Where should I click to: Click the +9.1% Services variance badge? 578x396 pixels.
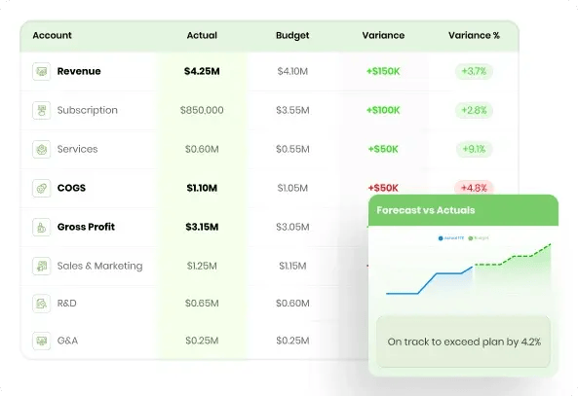click(x=474, y=149)
